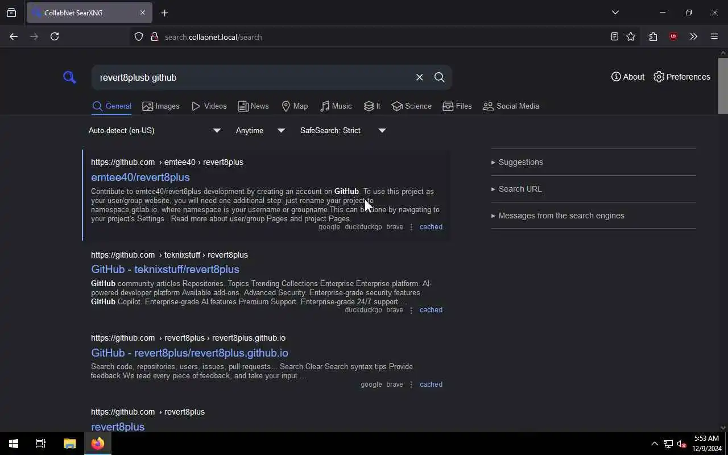Expand the Suggestions section

(517, 162)
